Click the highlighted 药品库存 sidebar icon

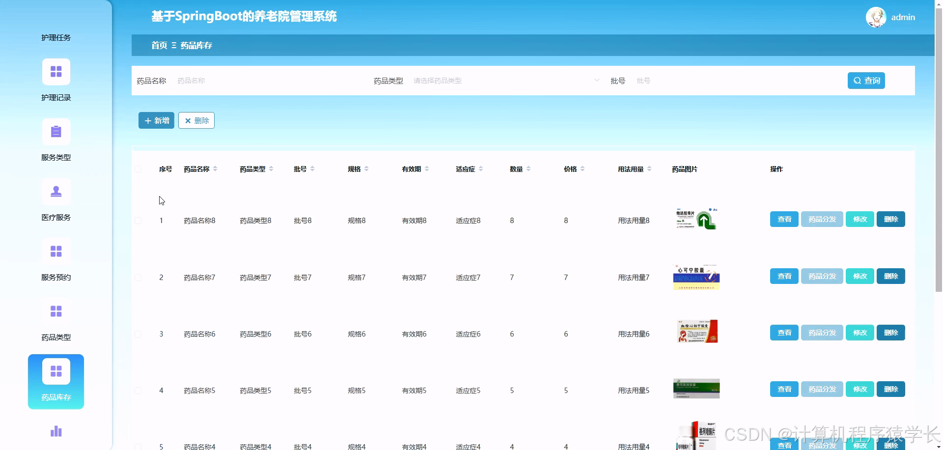(56, 371)
